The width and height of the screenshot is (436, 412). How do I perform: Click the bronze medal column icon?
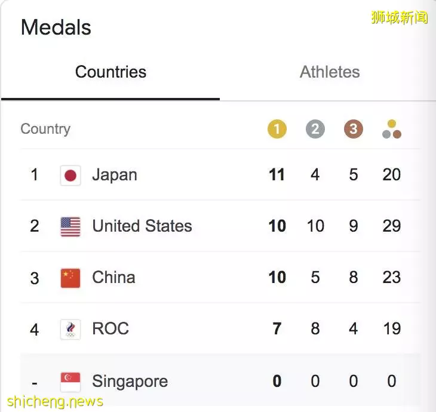(x=354, y=129)
